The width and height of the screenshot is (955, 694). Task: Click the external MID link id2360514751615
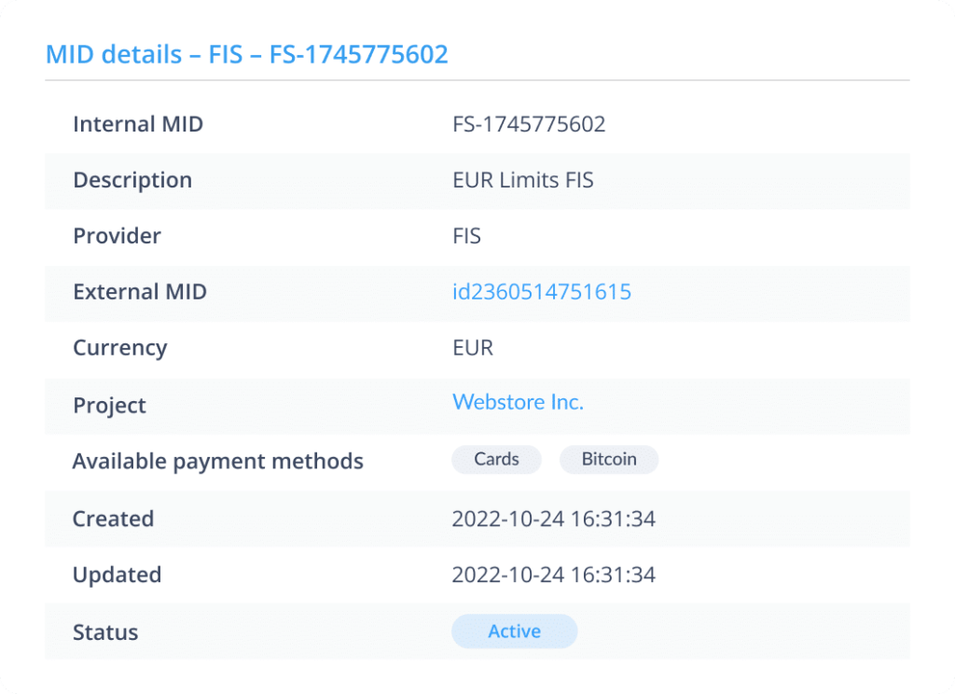541,292
